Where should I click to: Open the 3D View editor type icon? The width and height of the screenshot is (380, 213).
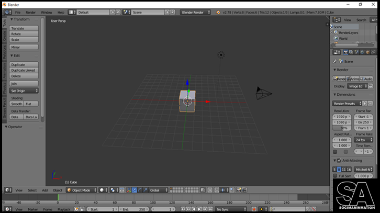pyautogui.click(x=8, y=190)
